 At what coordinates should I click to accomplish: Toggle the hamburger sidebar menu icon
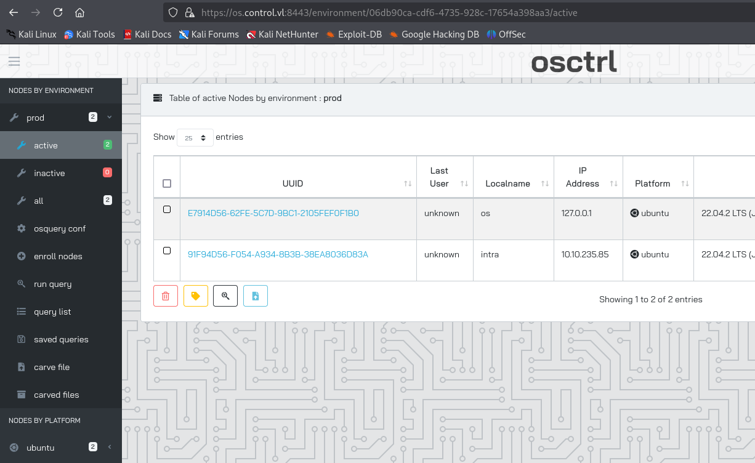[14, 62]
